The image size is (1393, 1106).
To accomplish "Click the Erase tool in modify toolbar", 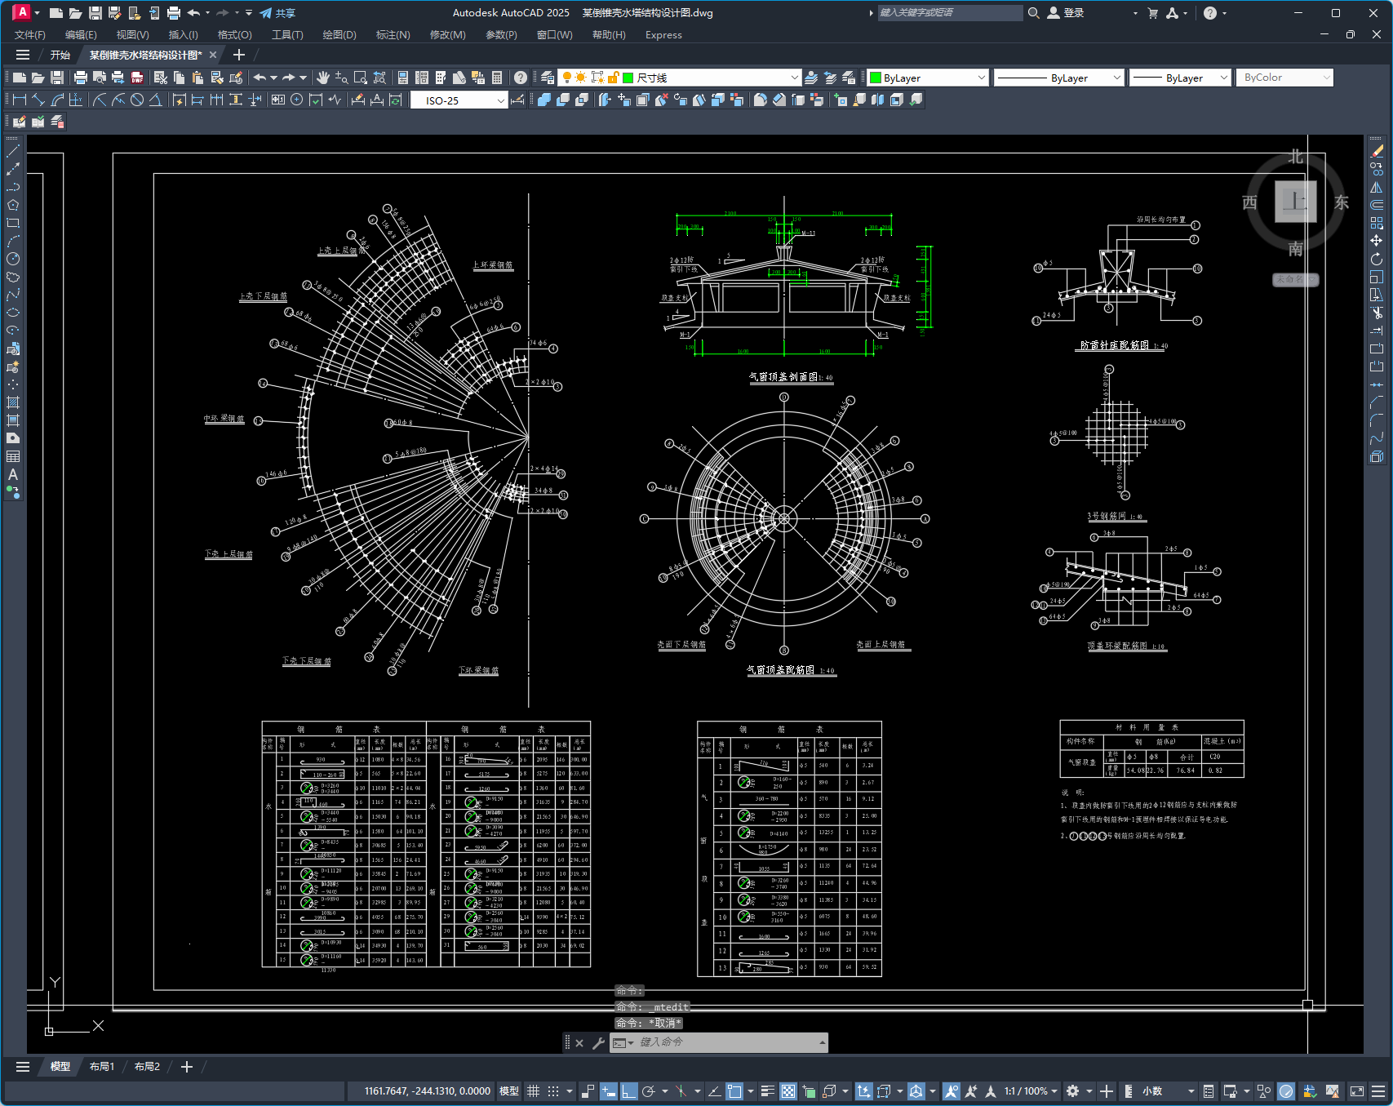I will [1377, 151].
